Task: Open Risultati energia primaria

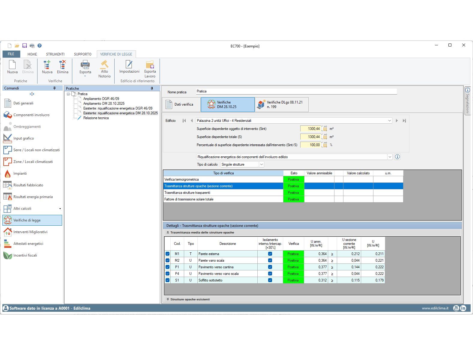Action: 32,197
